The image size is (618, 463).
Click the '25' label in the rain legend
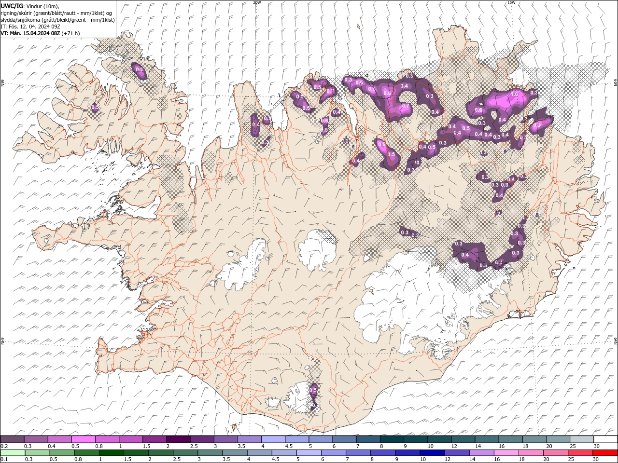pyautogui.click(x=571, y=460)
